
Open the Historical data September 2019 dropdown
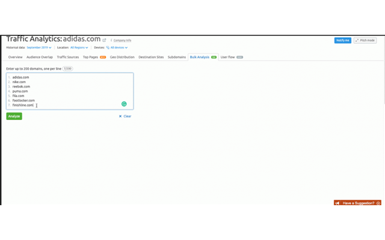click(x=42, y=47)
